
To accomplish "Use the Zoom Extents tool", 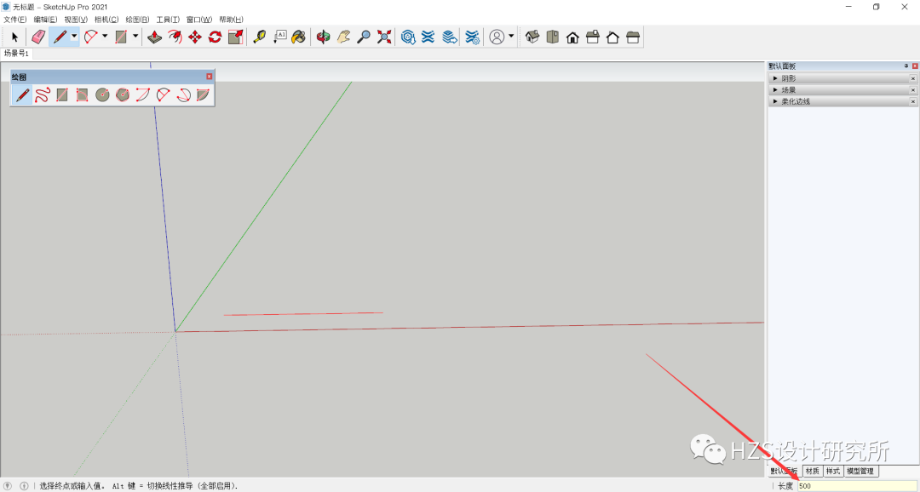I will coord(382,37).
